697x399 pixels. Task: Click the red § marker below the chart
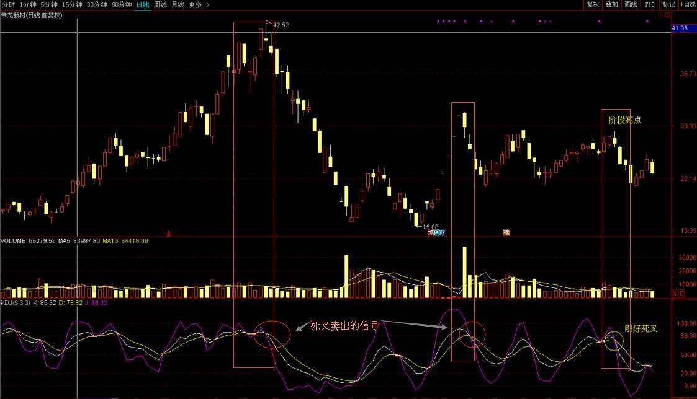169,234
